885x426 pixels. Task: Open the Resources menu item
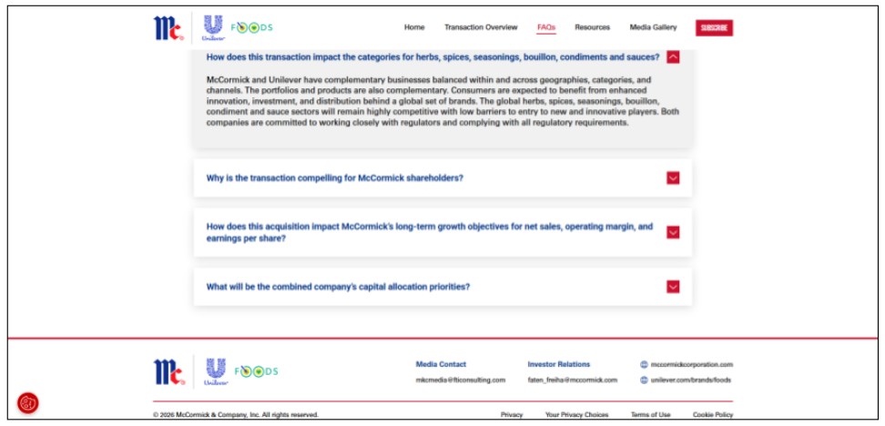point(592,27)
